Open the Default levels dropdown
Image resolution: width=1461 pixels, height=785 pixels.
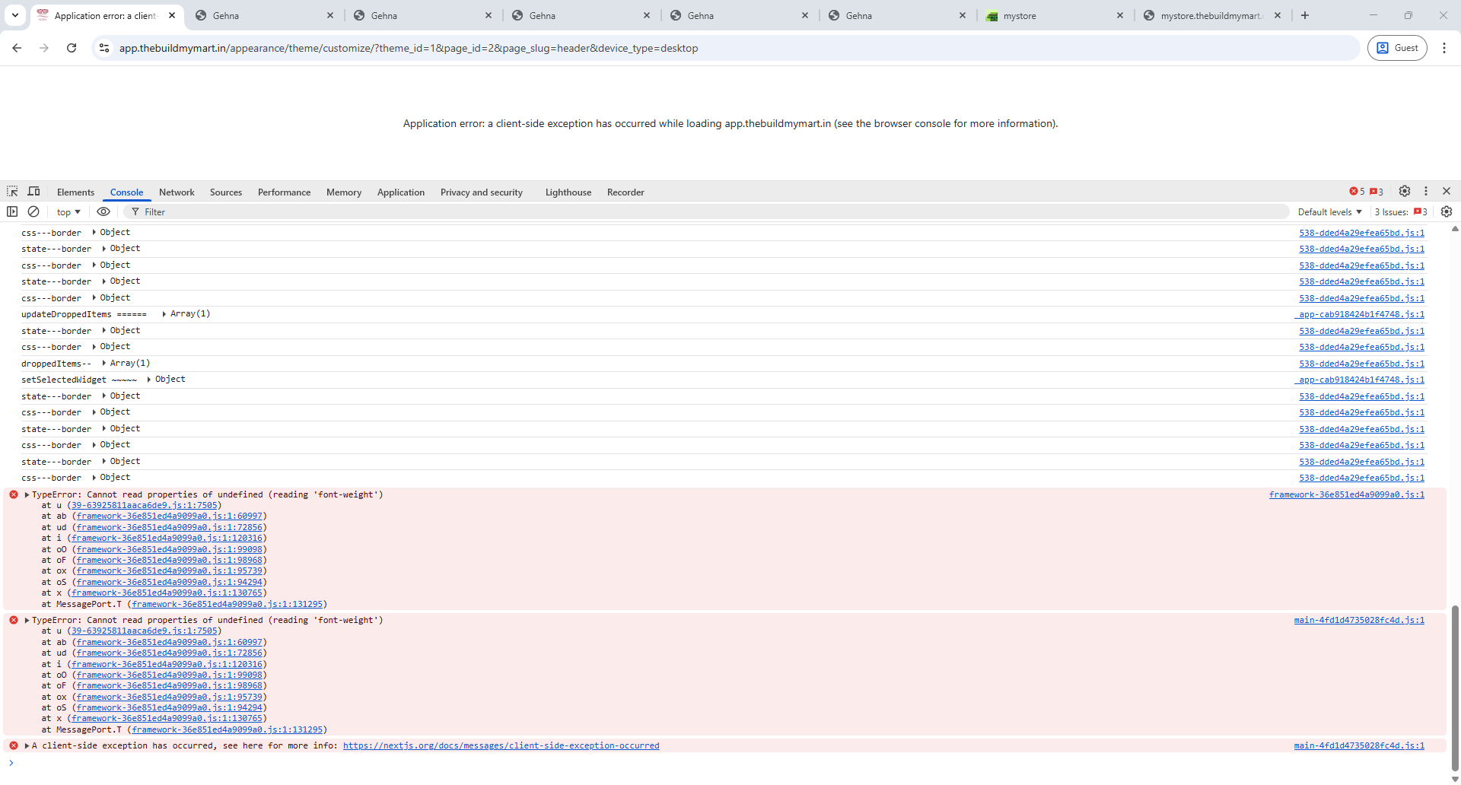pos(1330,212)
